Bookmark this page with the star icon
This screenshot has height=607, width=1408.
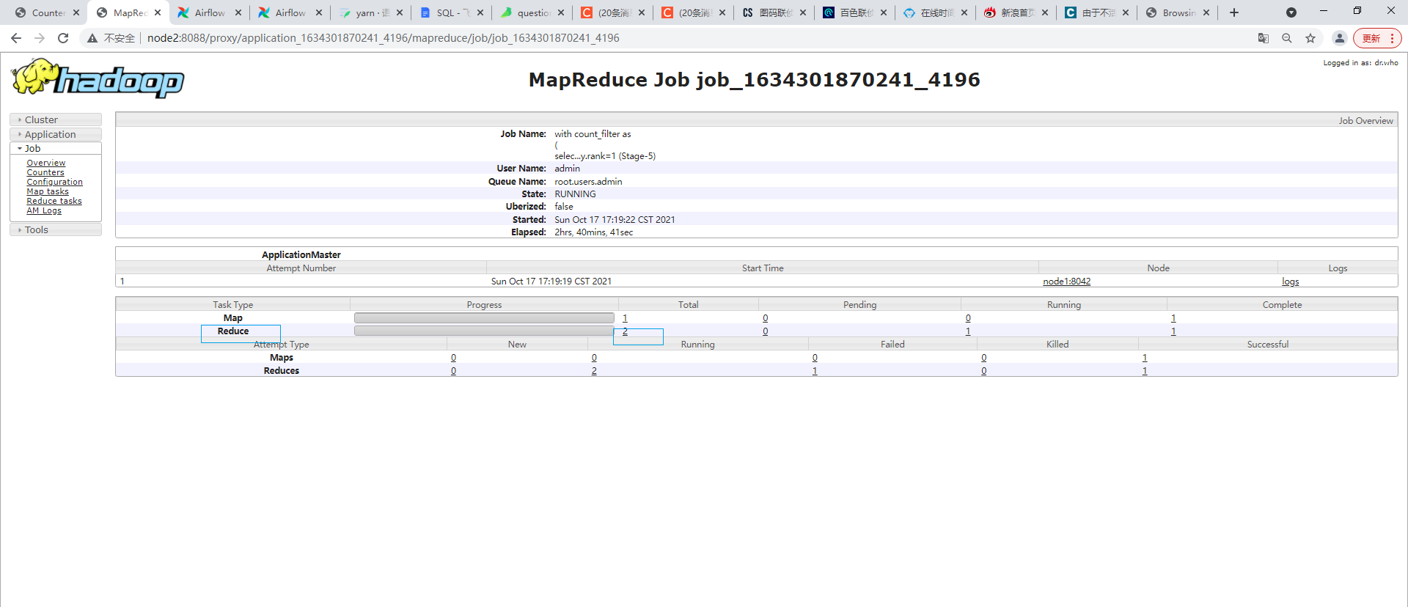pos(1310,38)
